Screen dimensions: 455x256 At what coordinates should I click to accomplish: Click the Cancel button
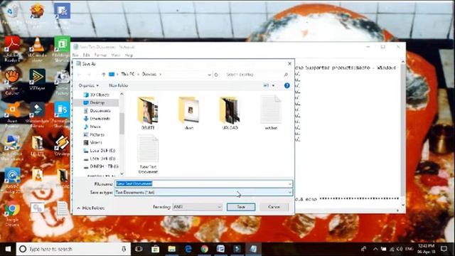(274, 207)
